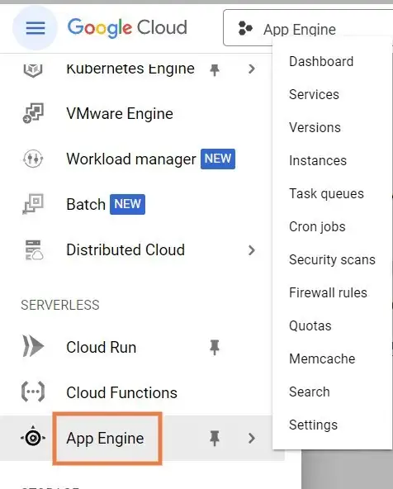Click the Google Cloud logo
This screenshot has width=393, height=489.
(127, 28)
